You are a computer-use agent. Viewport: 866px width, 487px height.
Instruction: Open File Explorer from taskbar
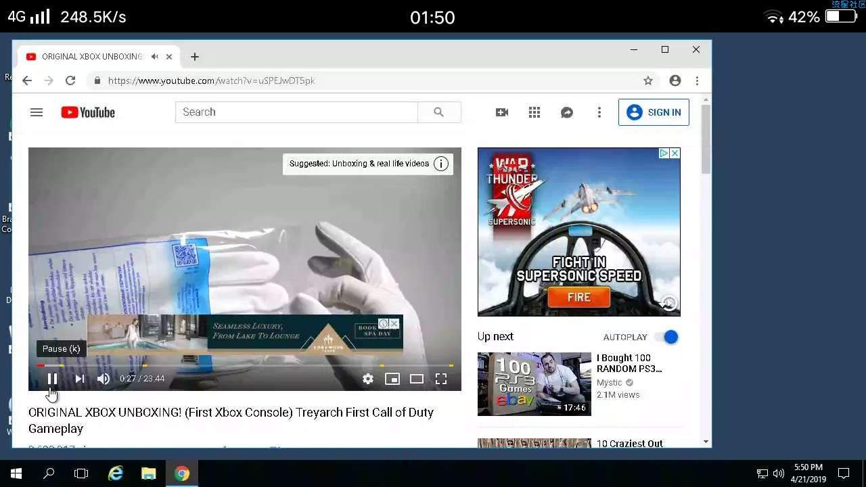[x=149, y=473]
